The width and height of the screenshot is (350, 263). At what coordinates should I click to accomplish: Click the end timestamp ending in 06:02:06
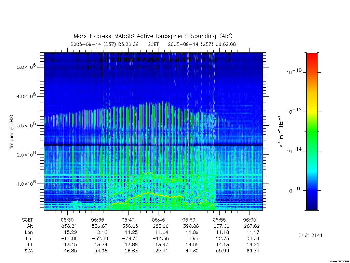tap(202, 44)
